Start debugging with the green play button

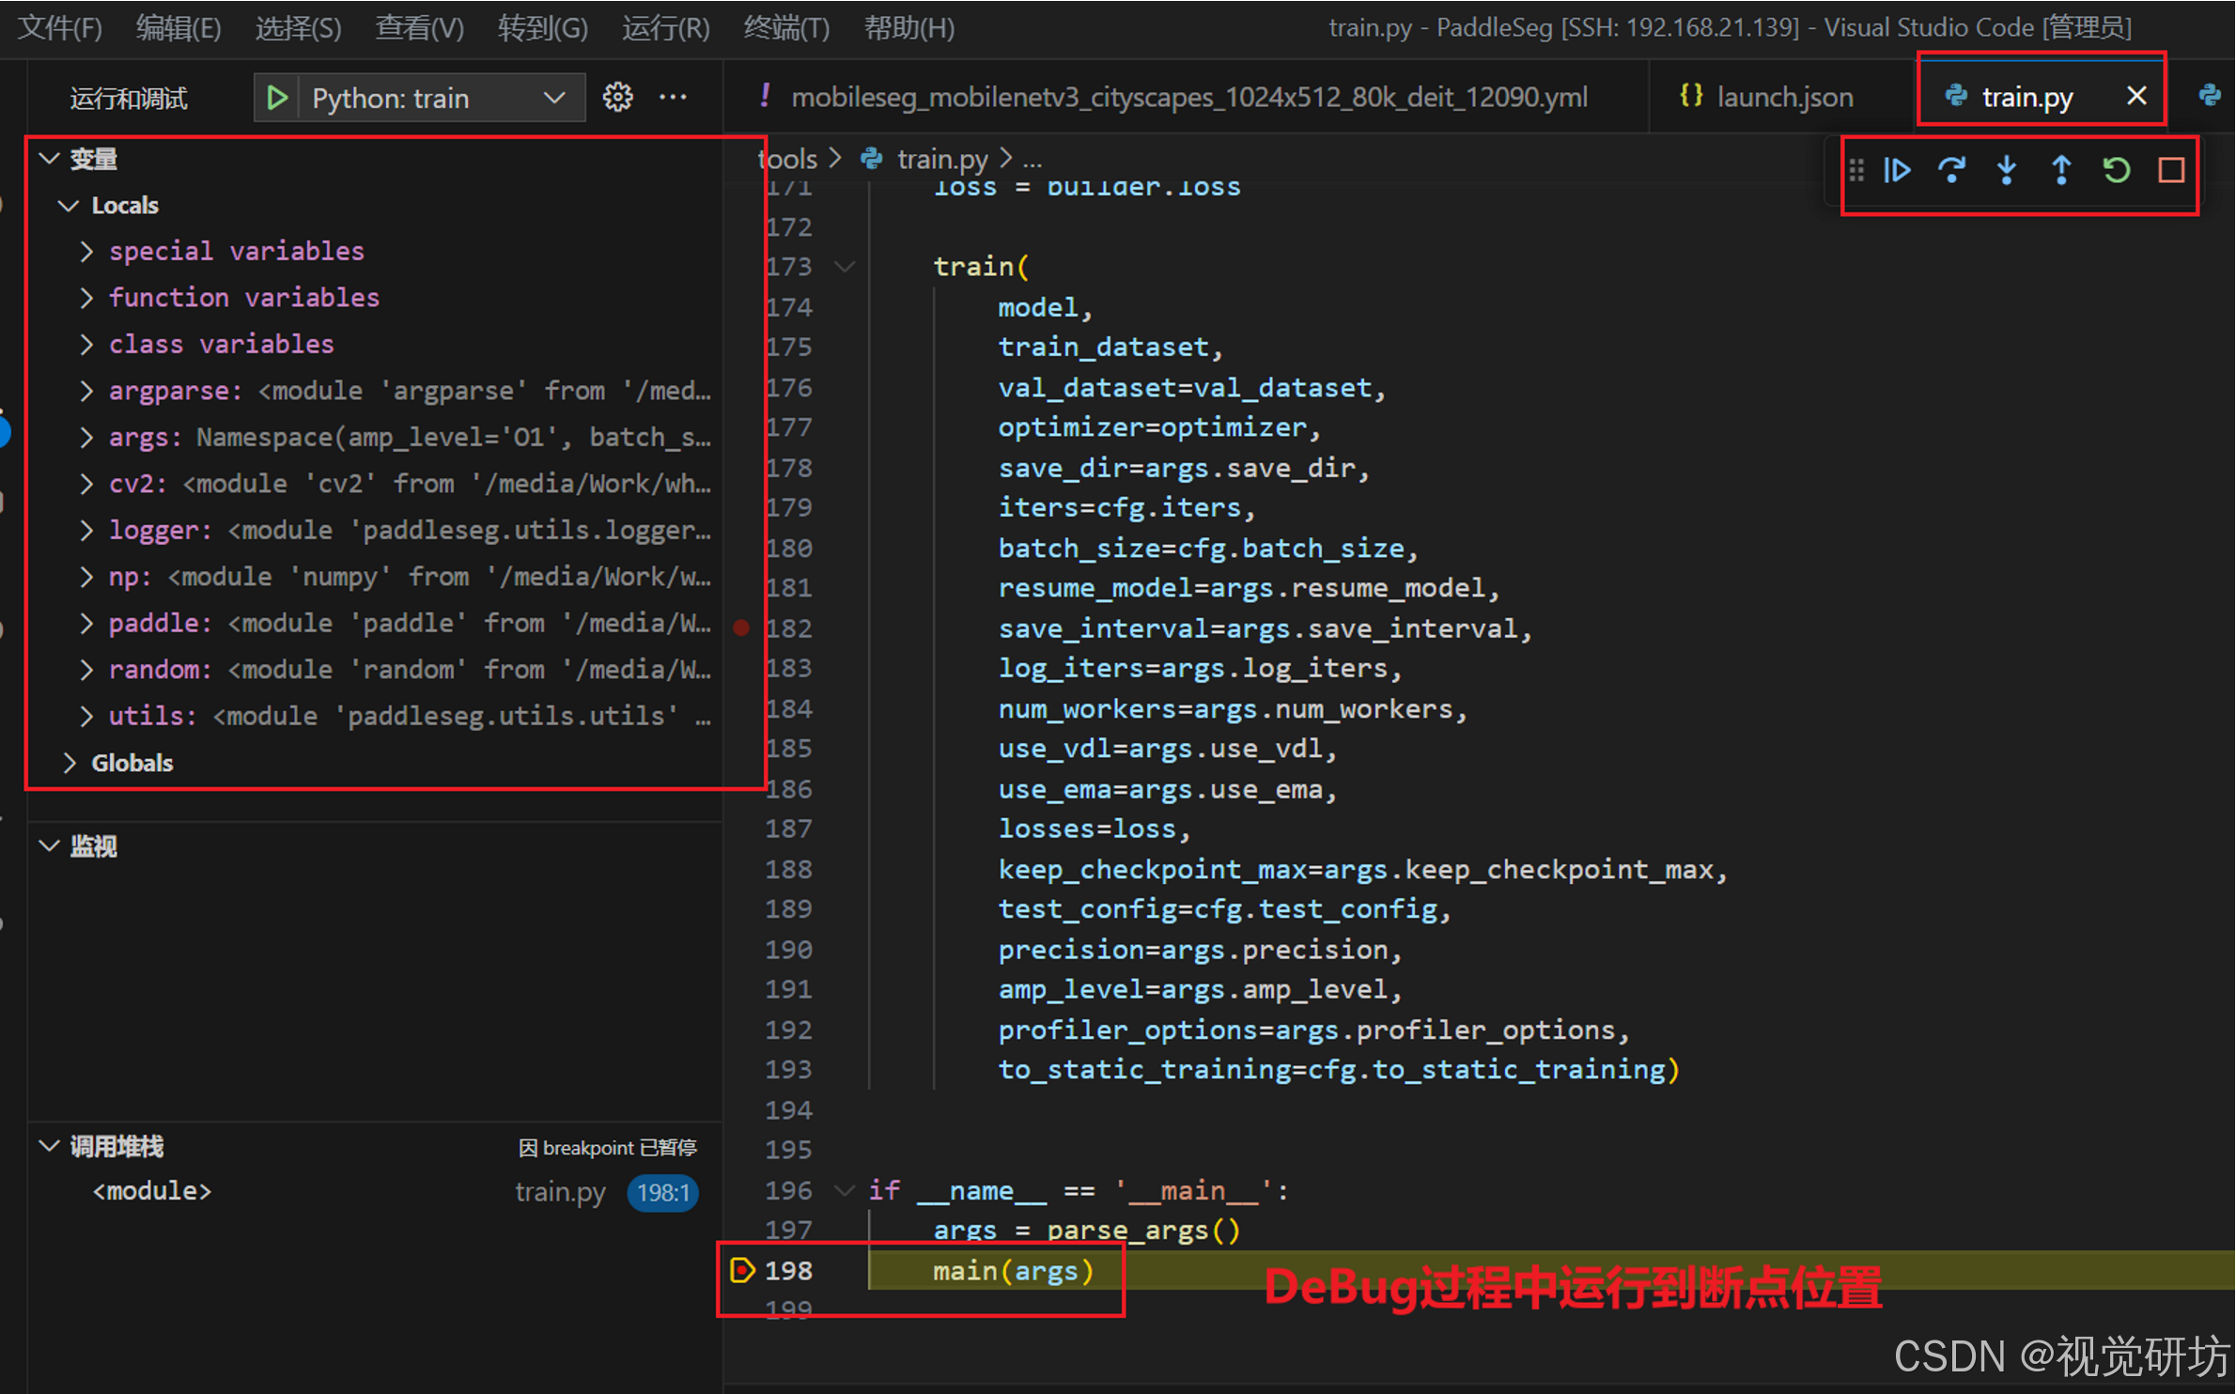pyautogui.click(x=277, y=98)
